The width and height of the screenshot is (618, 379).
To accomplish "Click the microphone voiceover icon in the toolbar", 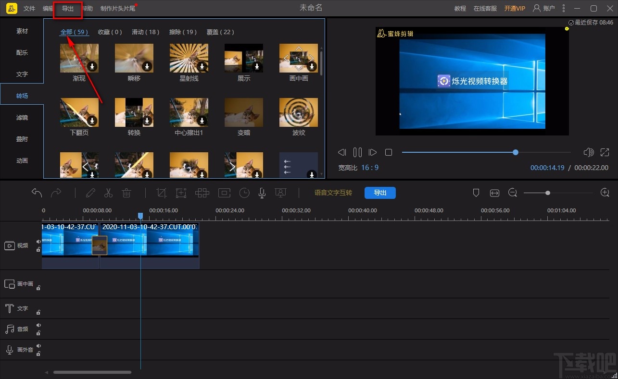I will point(262,193).
